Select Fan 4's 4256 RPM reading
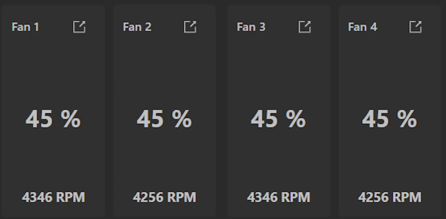This screenshot has height=219, width=446. coord(390,197)
